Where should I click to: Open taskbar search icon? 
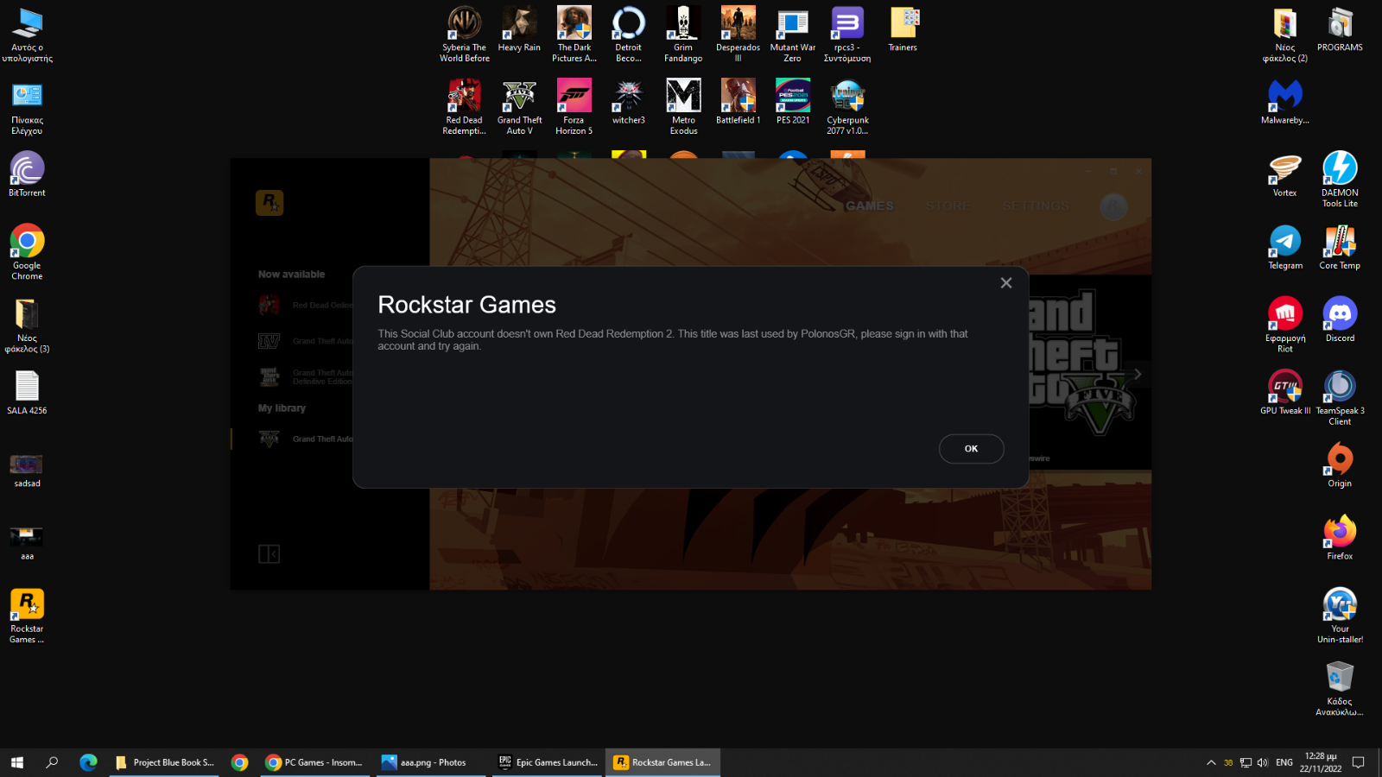point(52,762)
